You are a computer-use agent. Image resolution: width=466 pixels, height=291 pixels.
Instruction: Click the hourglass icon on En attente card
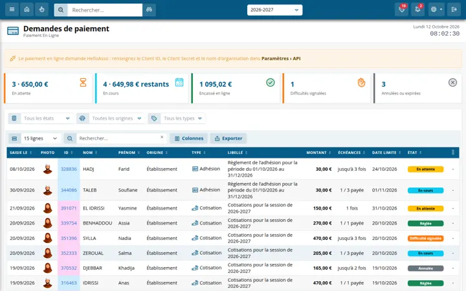pos(83,83)
